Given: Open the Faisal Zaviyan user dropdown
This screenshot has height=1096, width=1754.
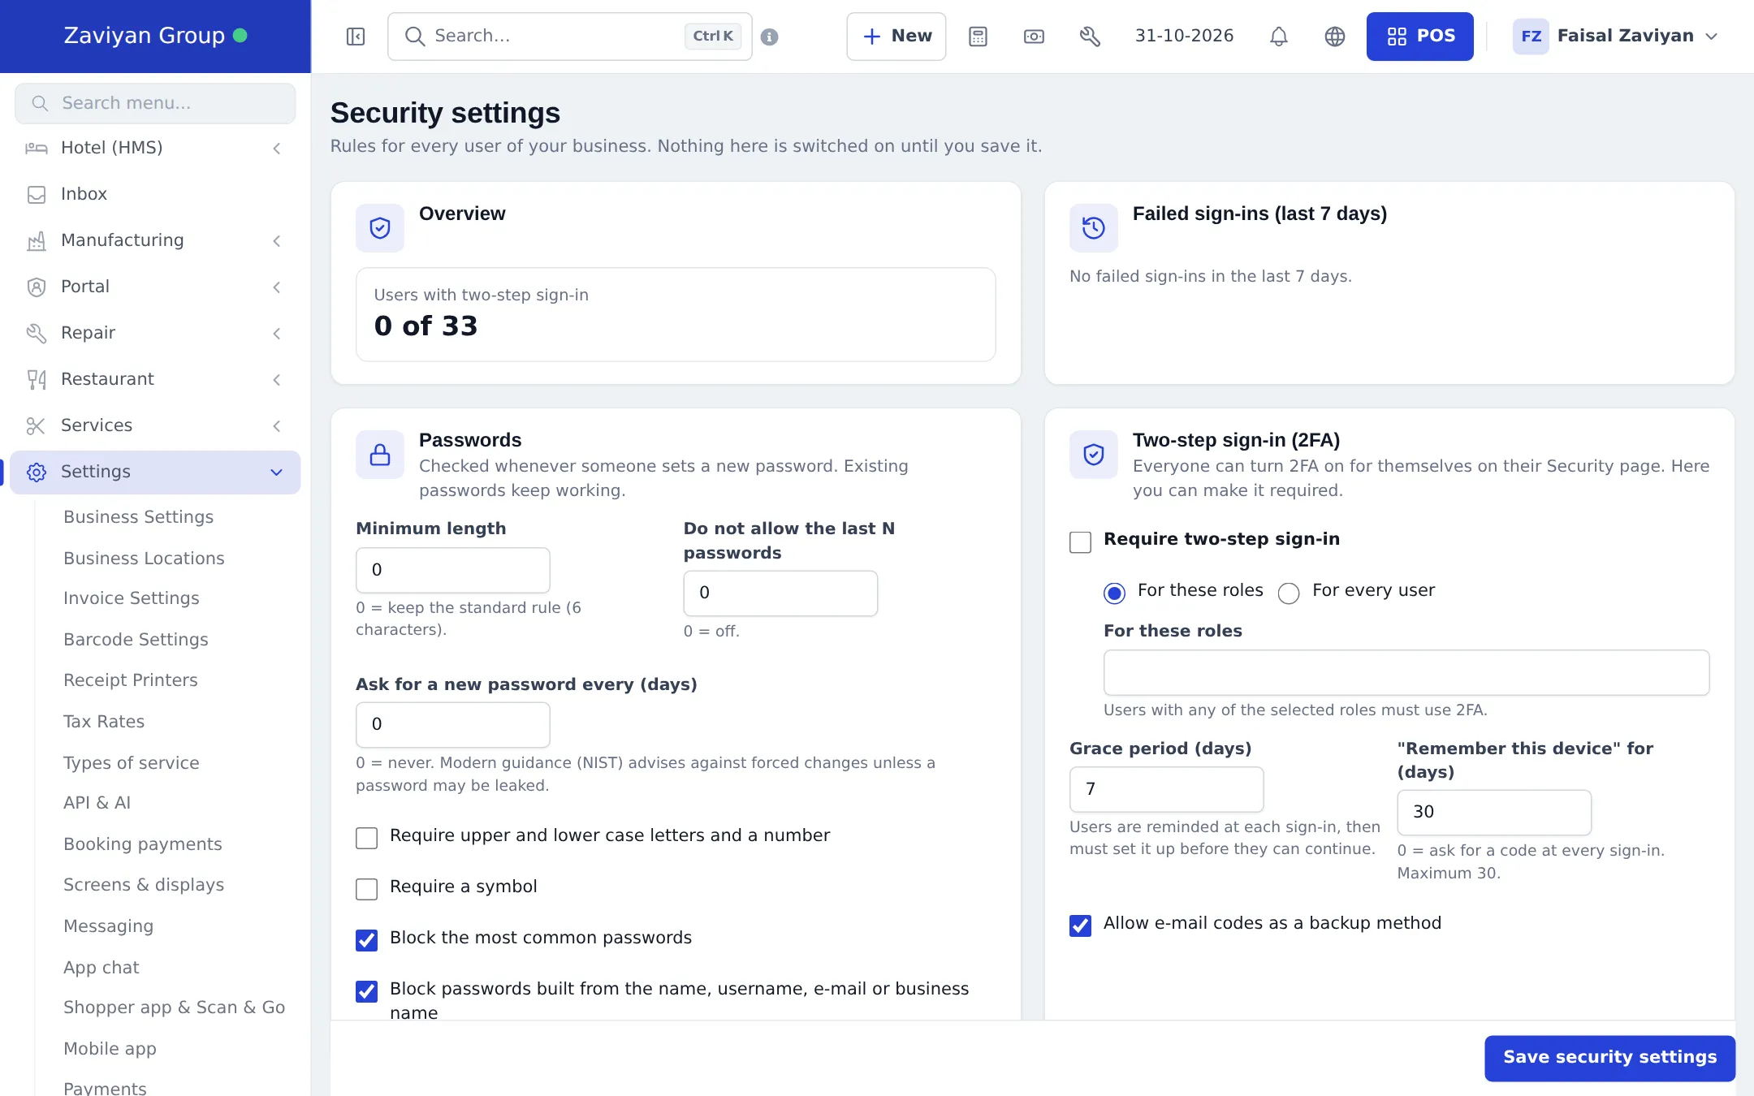Looking at the screenshot, I should point(1616,37).
